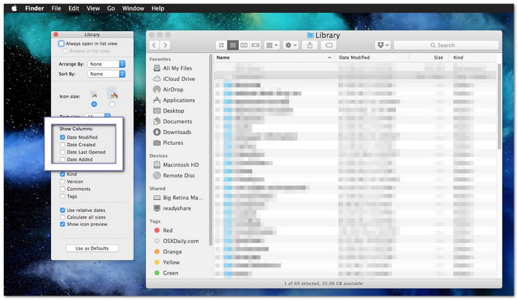Screen dimensions: 518x300
Task: Click Use as Defaults button
Action: tap(92, 248)
